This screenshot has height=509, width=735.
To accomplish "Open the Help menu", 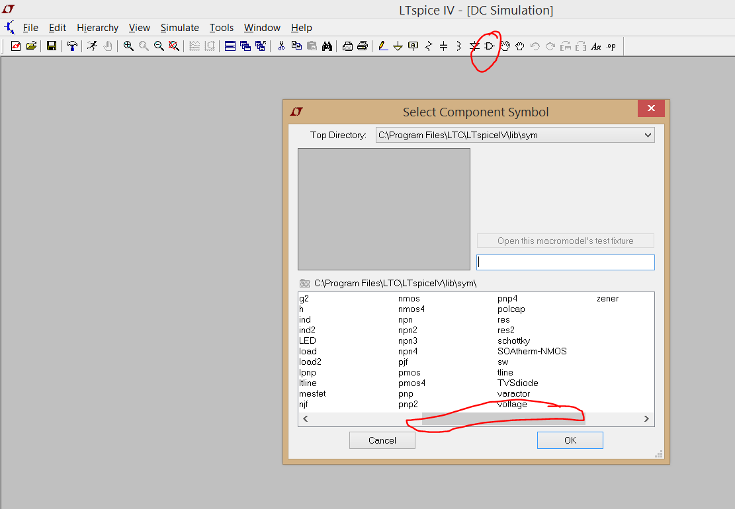I will (x=302, y=28).
